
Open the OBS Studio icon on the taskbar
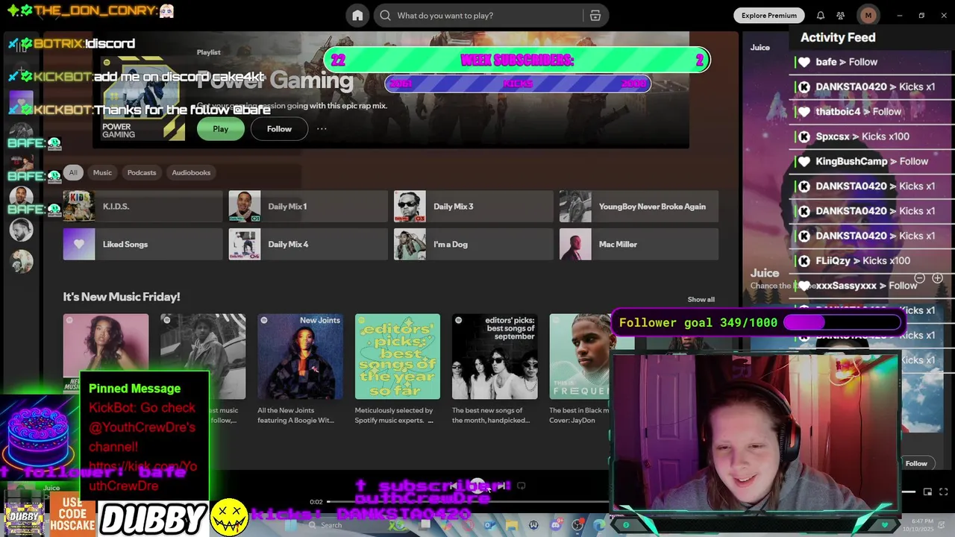tap(577, 525)
